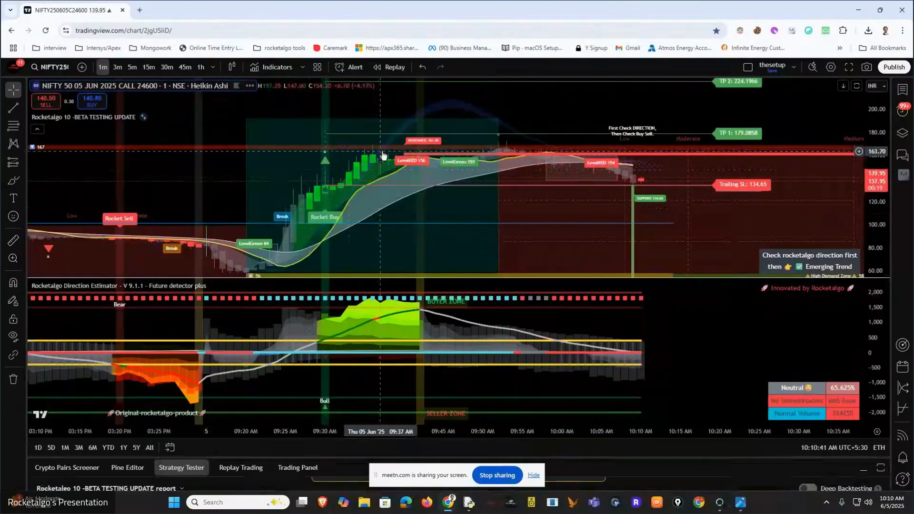The image size is (914, 514).
Task: Select the 5m timeframe
Action: click(132, 67)
